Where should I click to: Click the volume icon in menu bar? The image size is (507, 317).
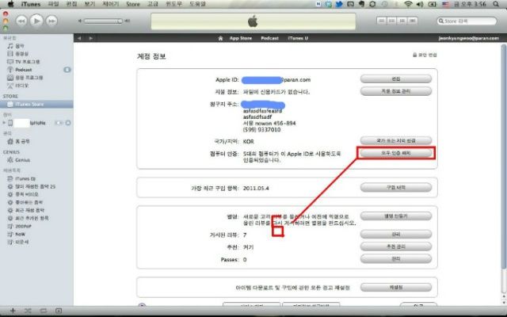point(420,4)
